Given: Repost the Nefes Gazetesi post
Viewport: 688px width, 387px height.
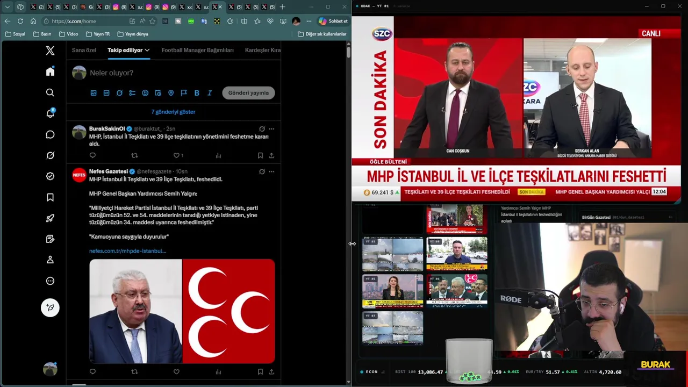Looking at the screenshot, I should [134, 371].
